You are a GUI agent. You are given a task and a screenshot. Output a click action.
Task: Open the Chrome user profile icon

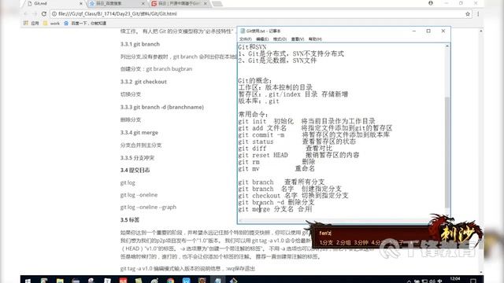(431, 3)
